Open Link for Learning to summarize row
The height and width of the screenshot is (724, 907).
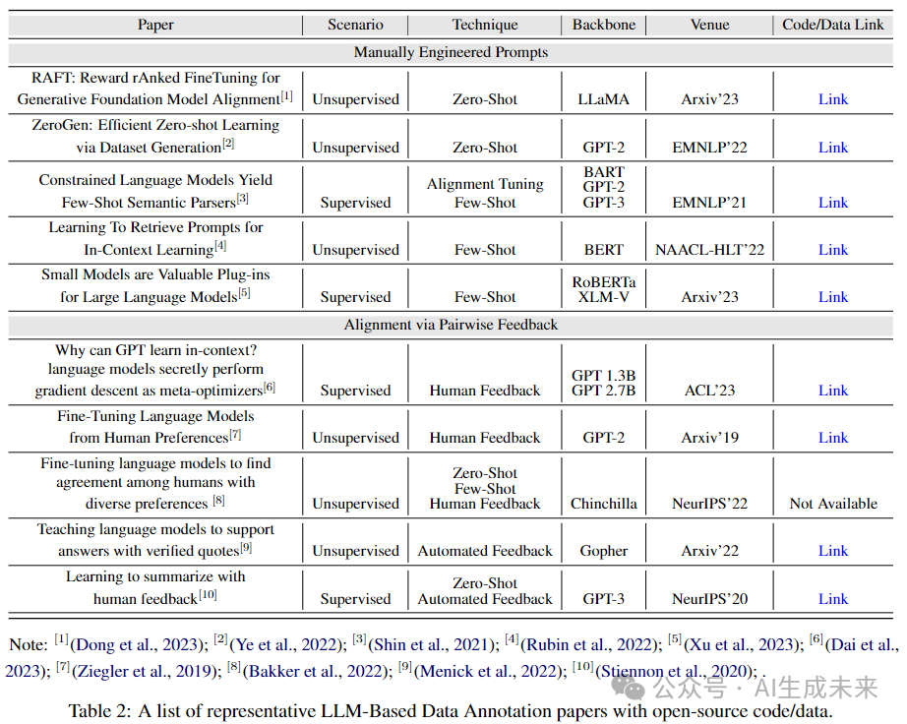pyautogui.click(x=832, y=598)
